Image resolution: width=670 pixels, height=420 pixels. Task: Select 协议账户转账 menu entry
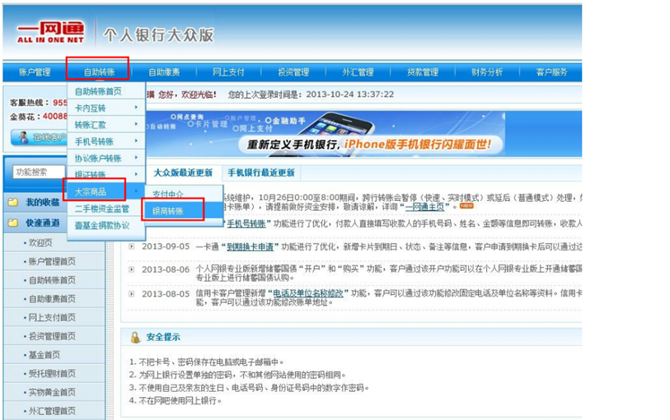click(106, 158)
